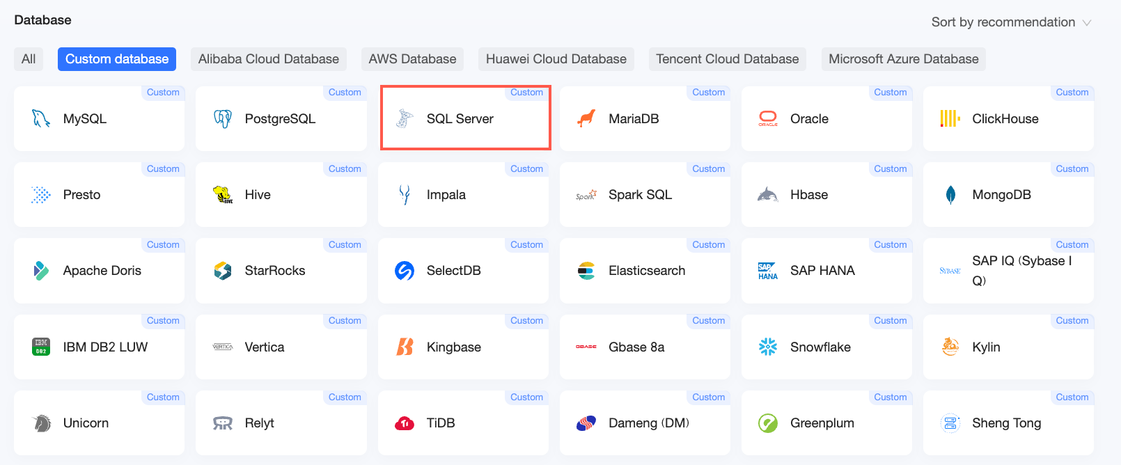Show the Microsoft Azure Database tab
1121x465 pixels.
(904, 59)
